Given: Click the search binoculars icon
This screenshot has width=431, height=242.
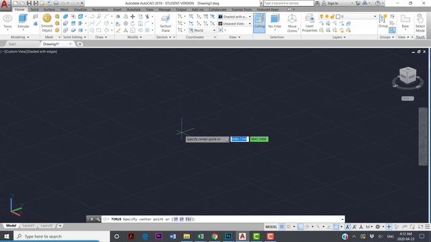Looking at the screenshot, I should 317,3.
